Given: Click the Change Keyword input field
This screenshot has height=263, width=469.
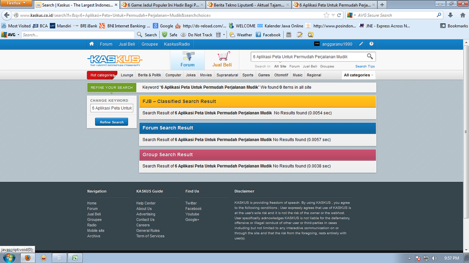Looking at the screenshot, I should coord(112,108).
